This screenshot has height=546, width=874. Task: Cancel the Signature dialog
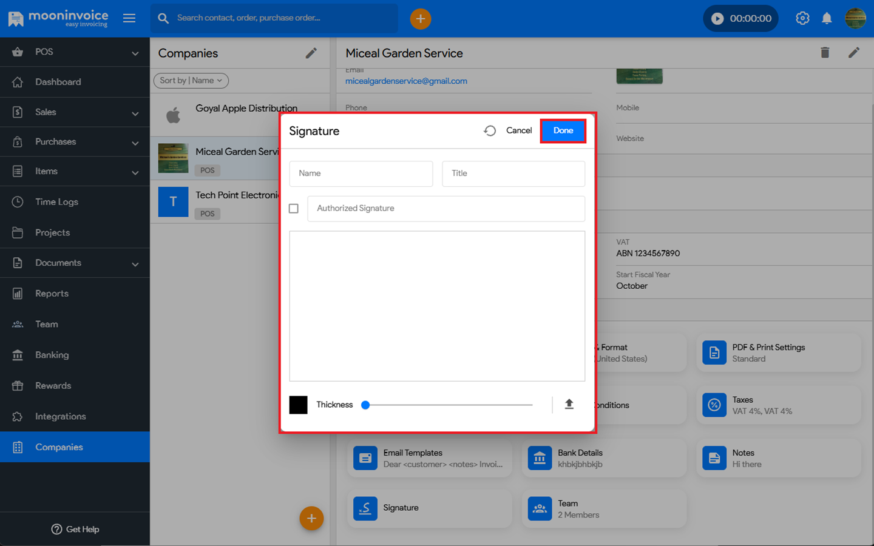(x=518, y=130)
